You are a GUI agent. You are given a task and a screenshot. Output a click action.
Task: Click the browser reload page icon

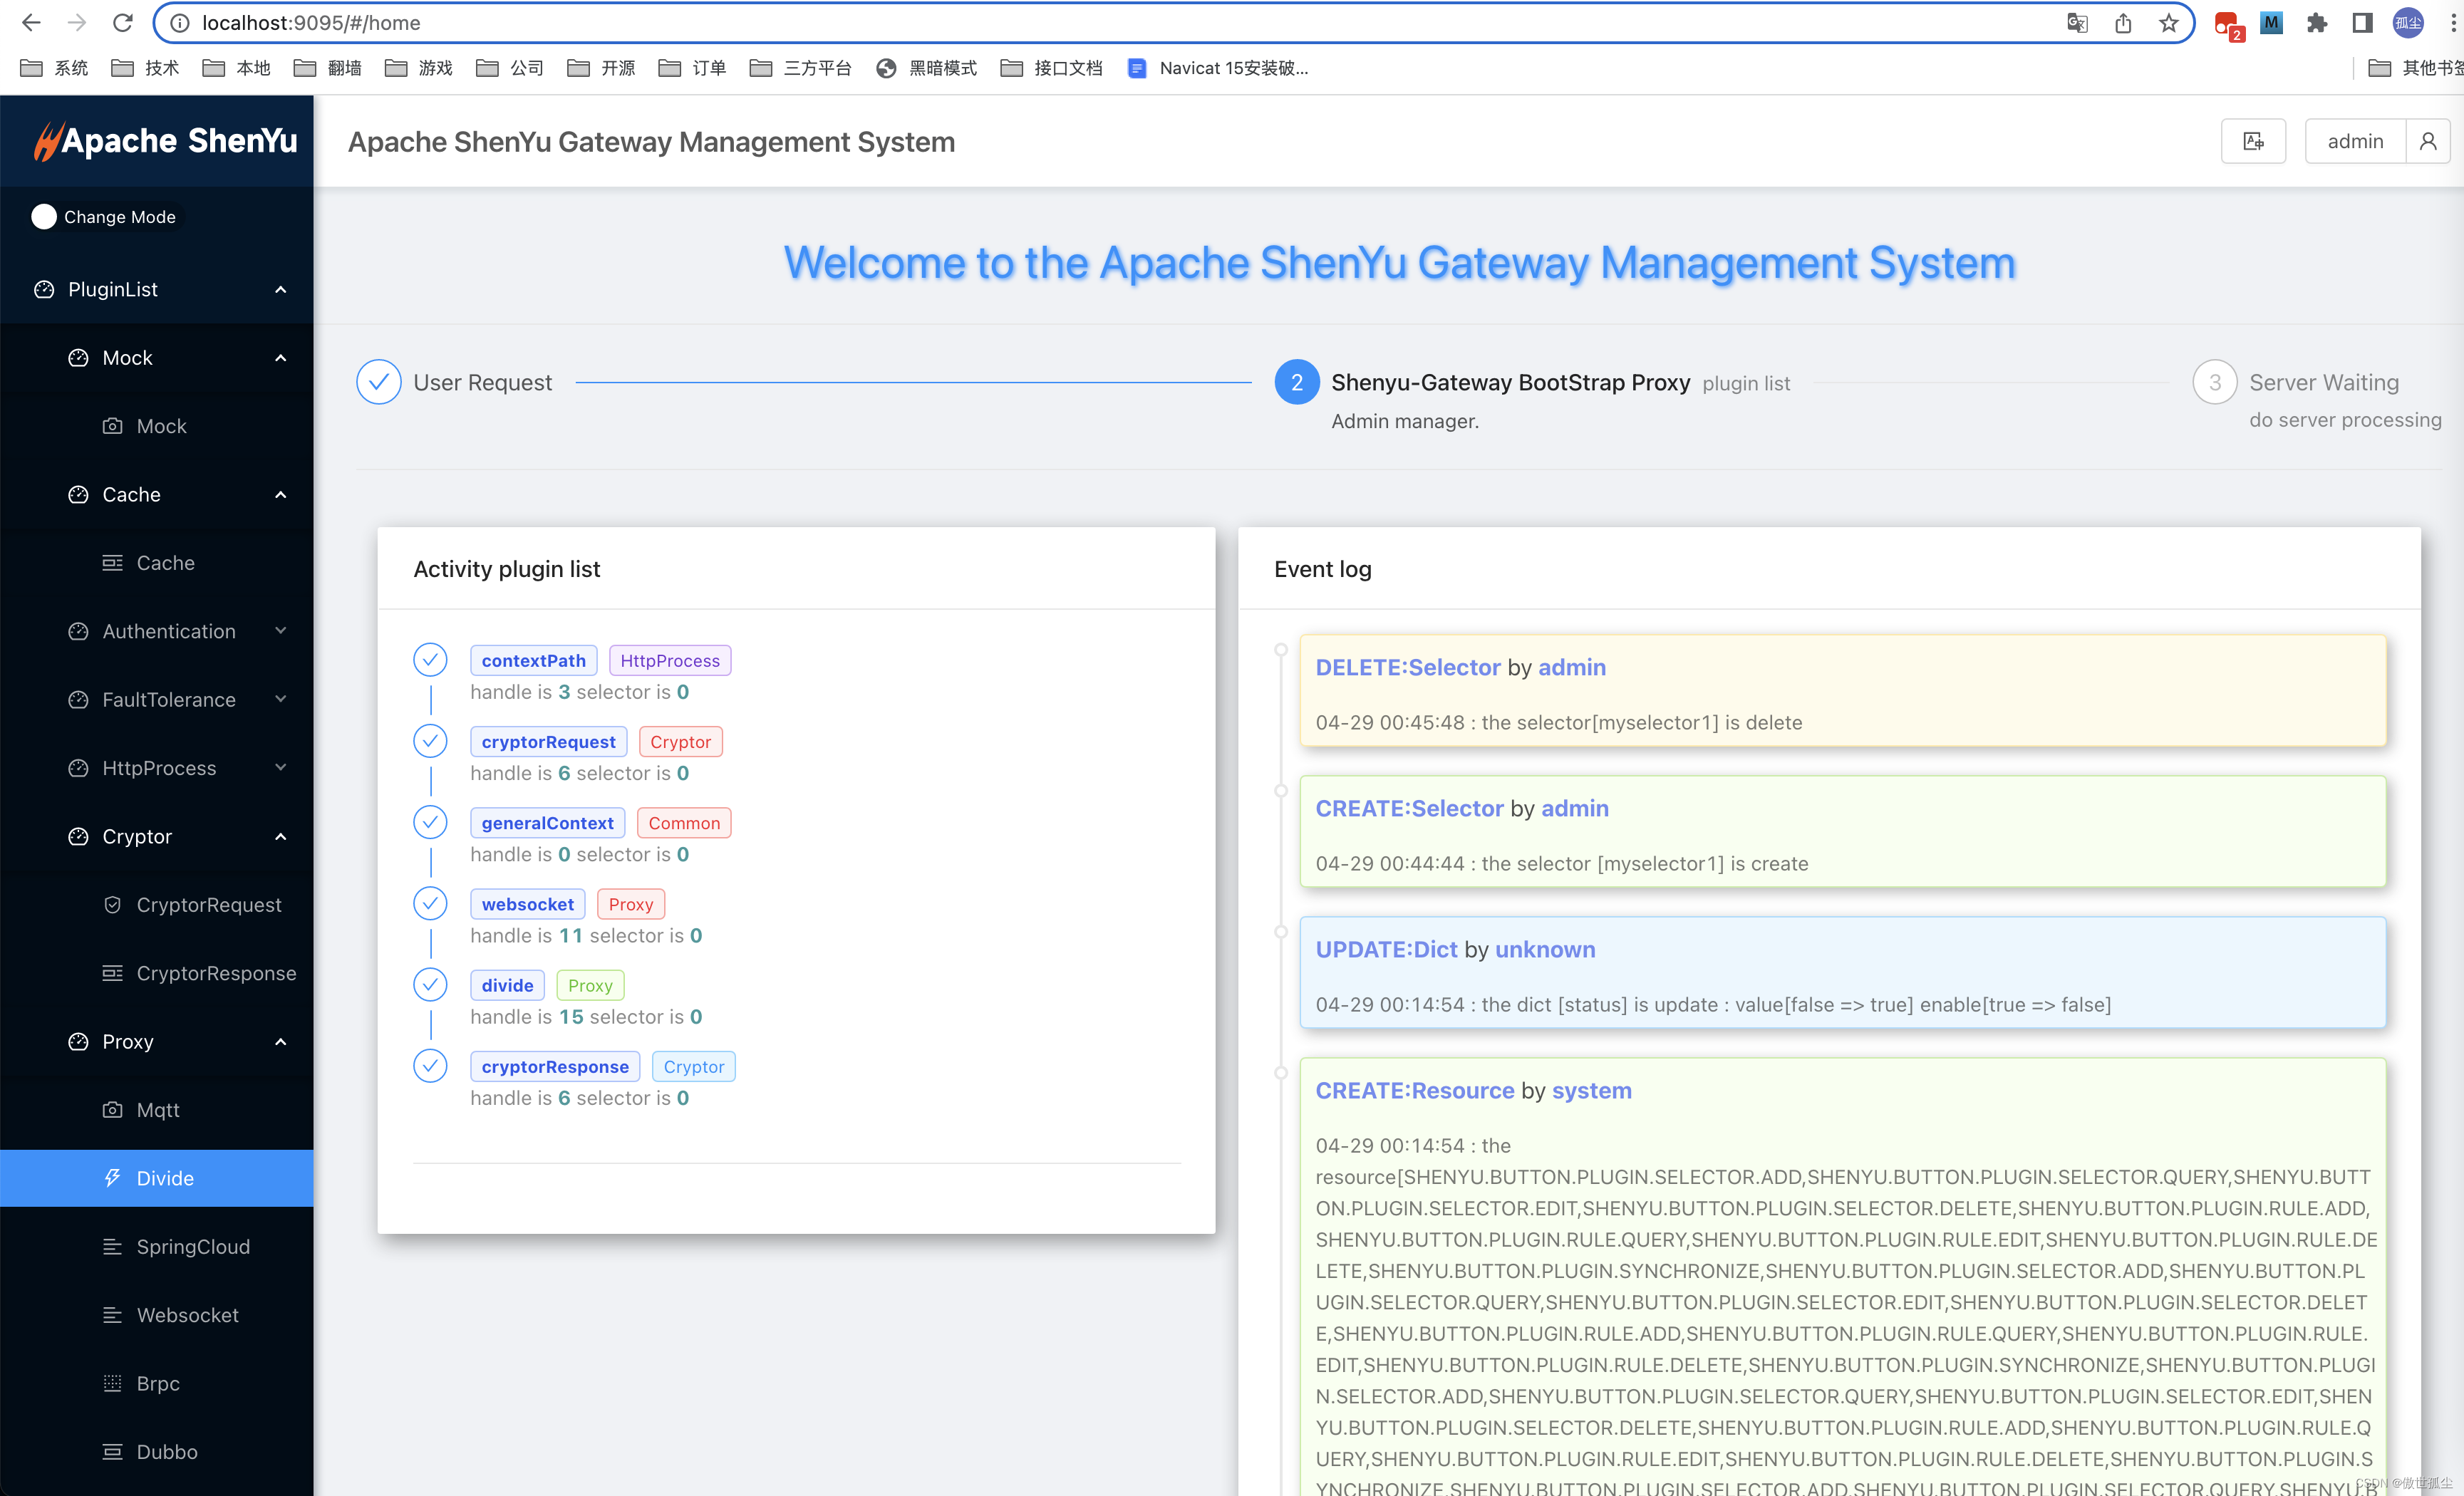(122, 22)
